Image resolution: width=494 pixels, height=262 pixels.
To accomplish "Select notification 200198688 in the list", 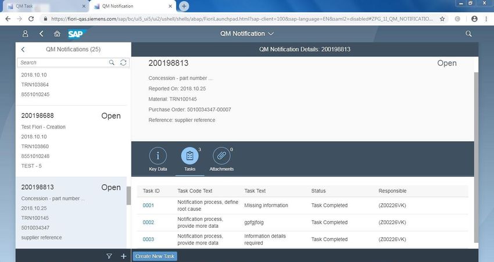I will (x=71, y=141).
